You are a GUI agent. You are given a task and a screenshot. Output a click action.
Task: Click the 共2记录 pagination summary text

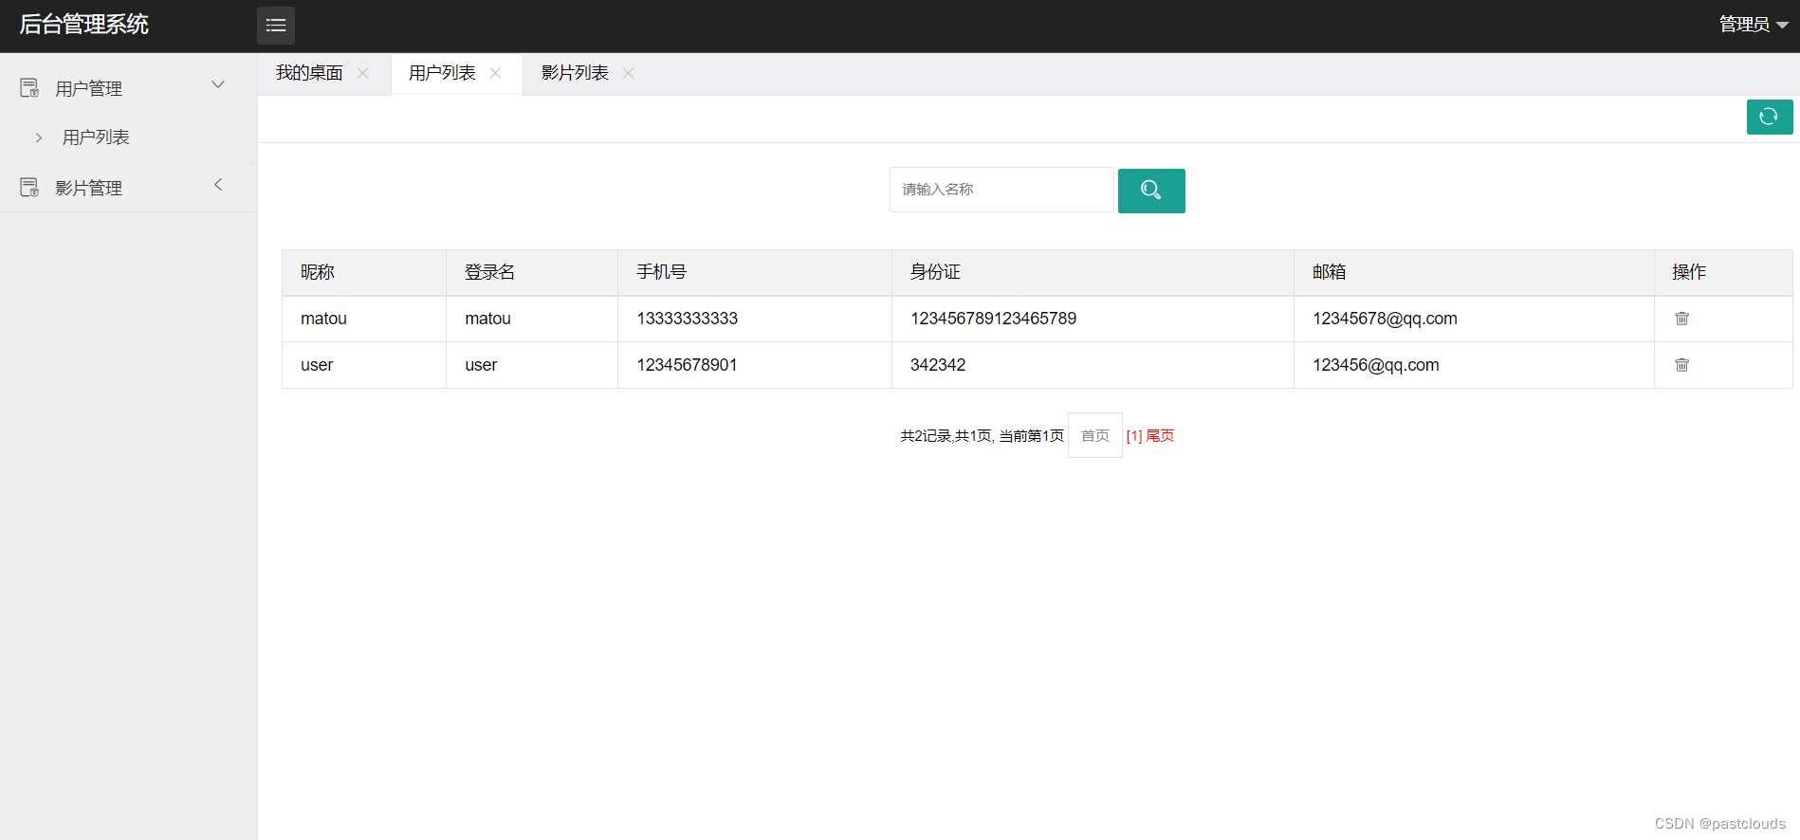[x=982, y=436]
